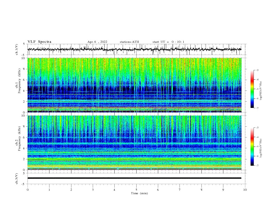
Task: Click the ch.1 colorbar log(PSD) label
Action: pos(261,91)
